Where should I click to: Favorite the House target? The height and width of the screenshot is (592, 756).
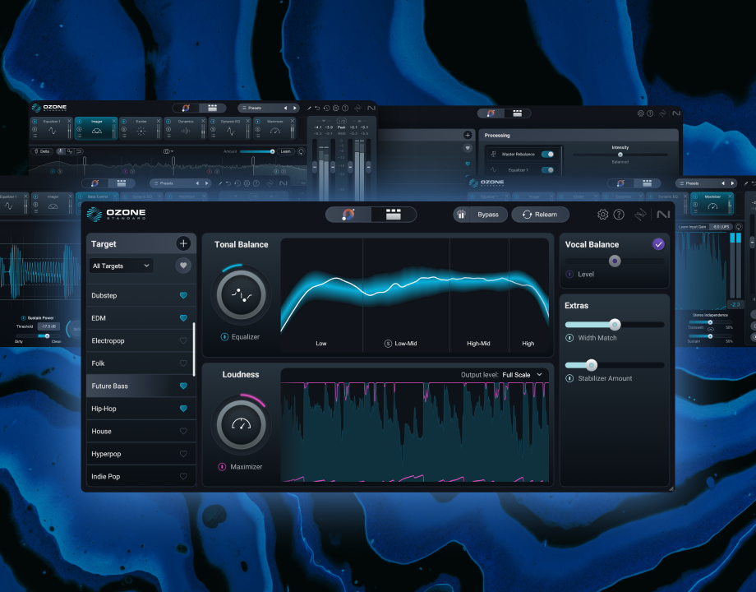[x=183, y=432]
